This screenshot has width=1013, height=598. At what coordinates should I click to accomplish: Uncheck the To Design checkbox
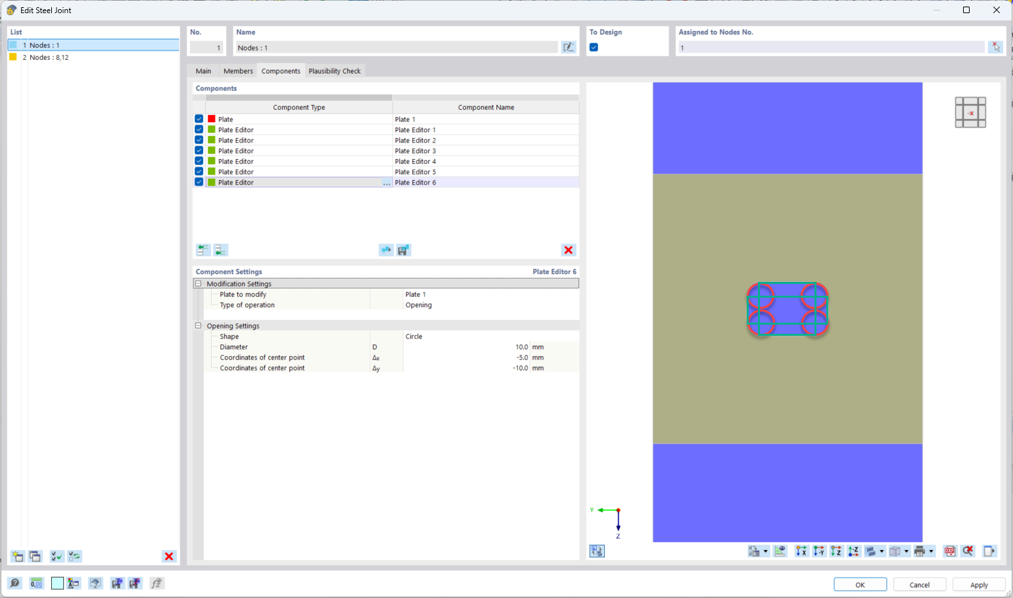point(594,47)
